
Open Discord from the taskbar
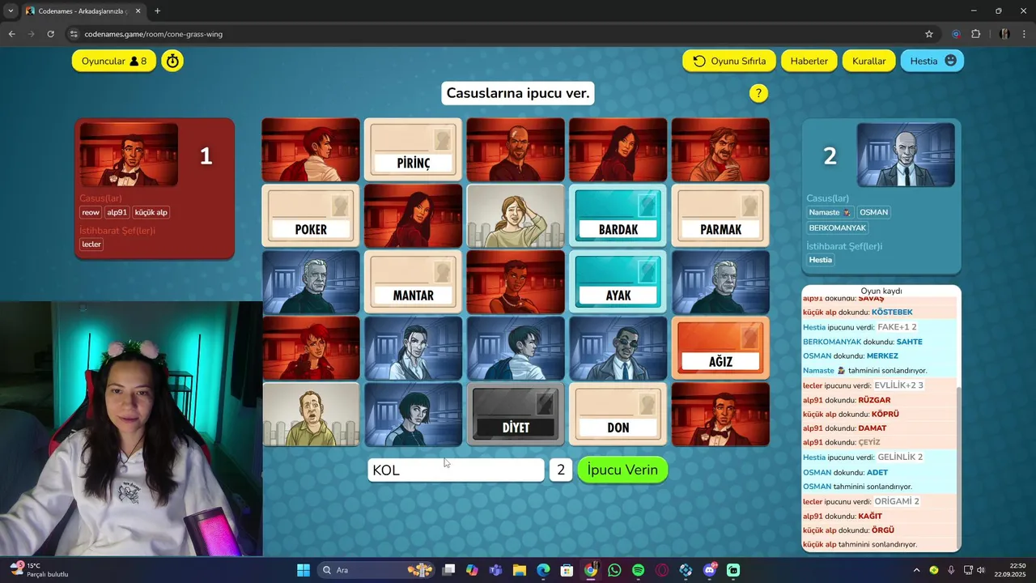(x=710, y=570)
